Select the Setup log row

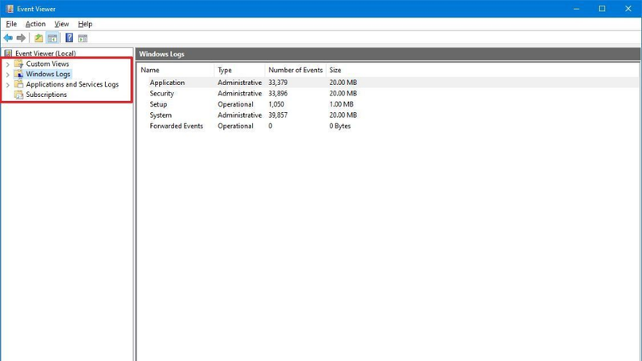pyautogui.click(x=388, y=104)
